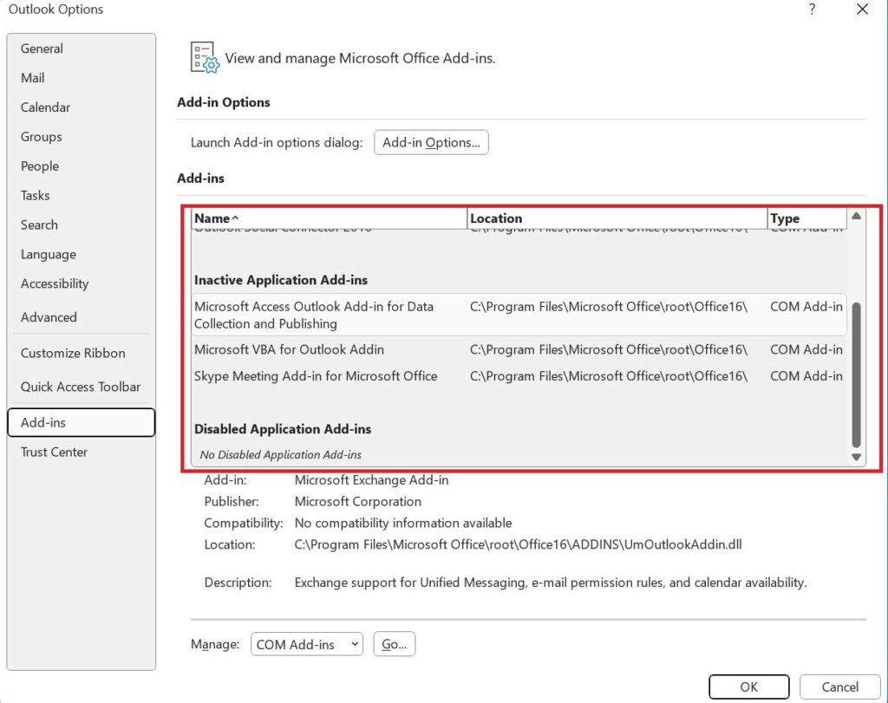The width and height of the screenshot is (888, 703).
Task: Open the Add-in Options dialog
Action: [x=431, y=142]
